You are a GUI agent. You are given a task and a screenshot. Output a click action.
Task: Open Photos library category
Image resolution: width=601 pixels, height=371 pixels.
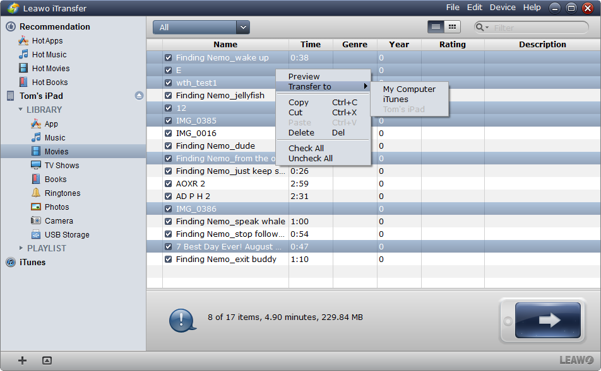(57, 207)
